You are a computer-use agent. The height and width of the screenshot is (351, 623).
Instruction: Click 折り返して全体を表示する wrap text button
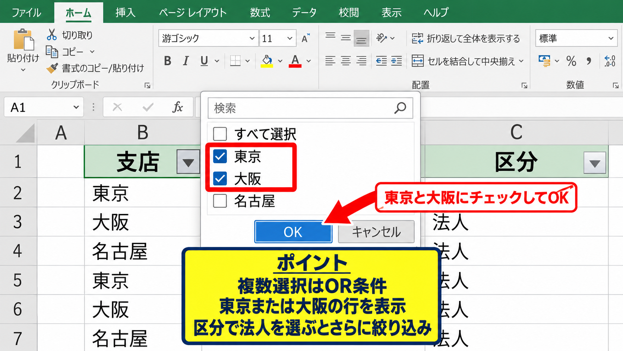click(466, 38)
